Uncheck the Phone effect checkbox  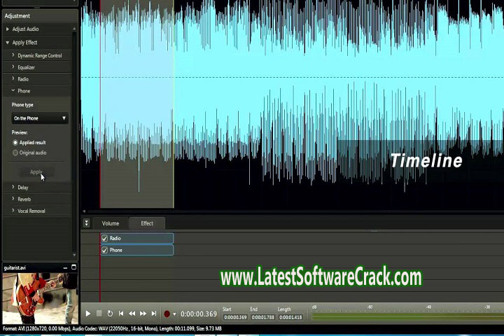(x=104, y=250)
